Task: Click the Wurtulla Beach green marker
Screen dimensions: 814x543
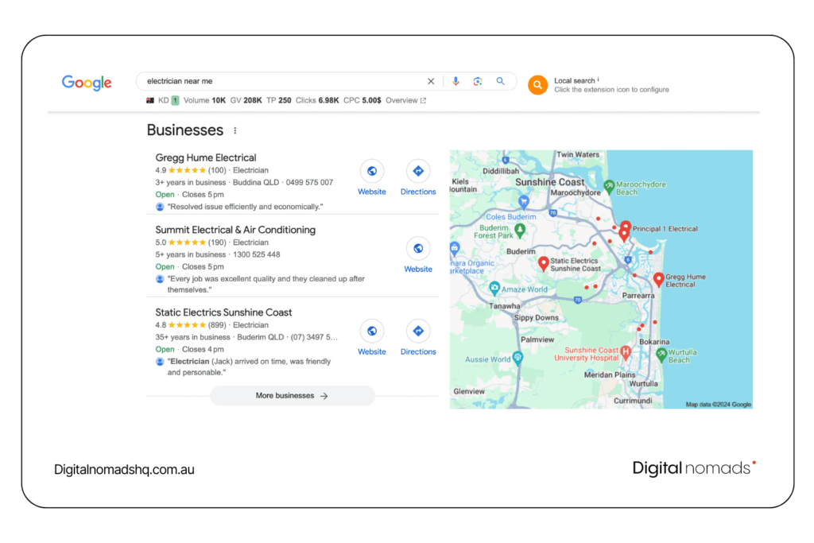Action: pos(661,355)
